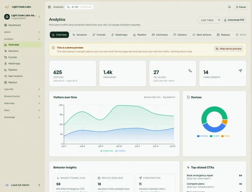Click the Sessions icon in sidebar
The image size is (252, 192).
coord(6,51)
